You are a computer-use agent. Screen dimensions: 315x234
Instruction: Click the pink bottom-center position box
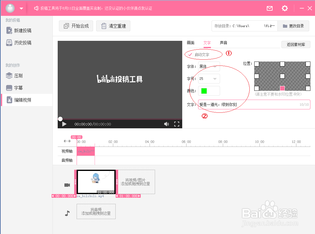pyautogui.click(x=282, y=88)
